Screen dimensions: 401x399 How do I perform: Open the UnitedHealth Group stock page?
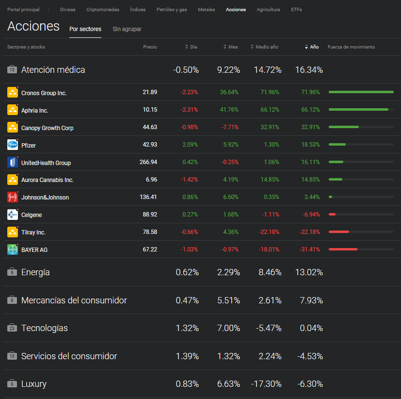[46, 163]
